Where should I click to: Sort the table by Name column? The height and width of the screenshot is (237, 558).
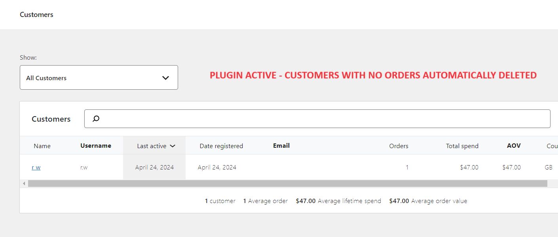tap(42, 146)
